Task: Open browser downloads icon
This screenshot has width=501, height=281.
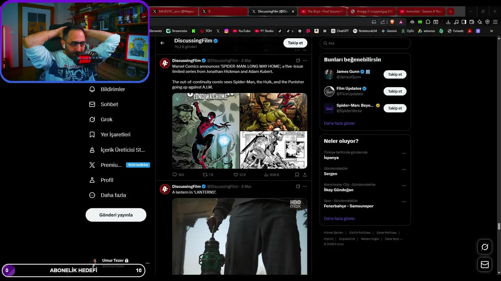Action: coord(448,22)
